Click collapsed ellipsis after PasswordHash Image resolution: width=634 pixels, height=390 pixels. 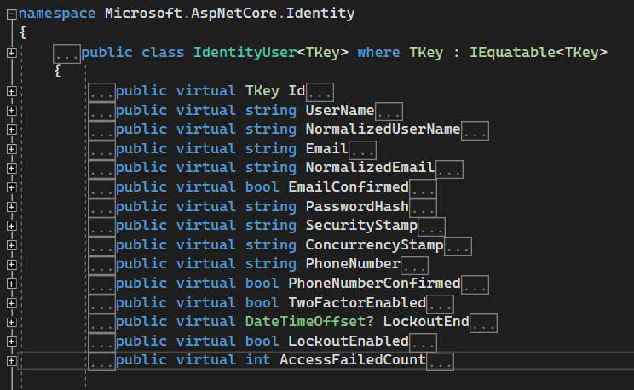click(x=423, y=208)
